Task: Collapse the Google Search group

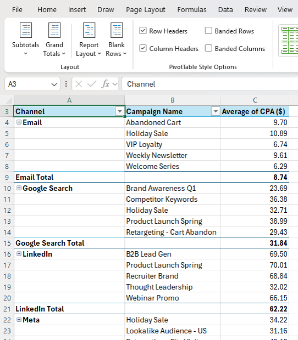Action: click(x=19, y=188)
